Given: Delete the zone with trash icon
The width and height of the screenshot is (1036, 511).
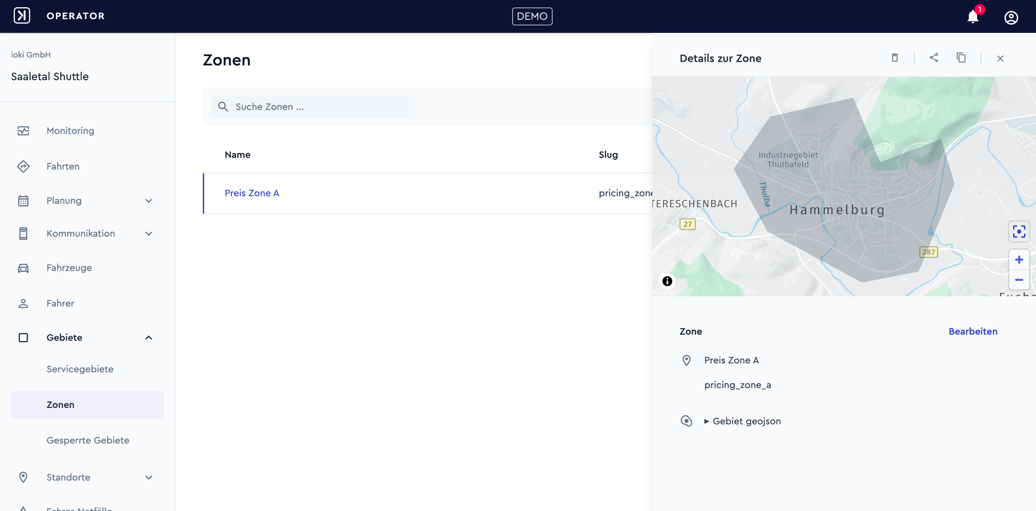Looking at the screenshot, I should click(x=895, y=58).
